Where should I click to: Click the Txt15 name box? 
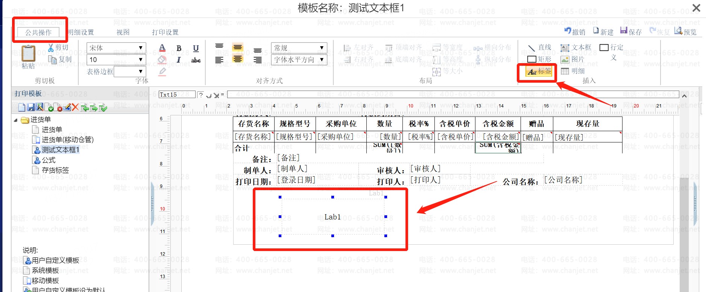coord(177,95)
